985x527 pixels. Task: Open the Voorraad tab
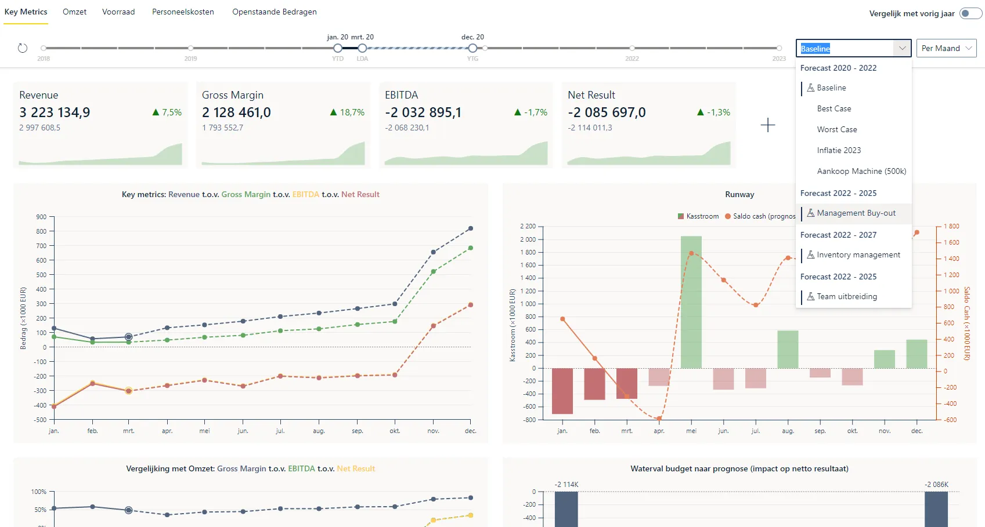tap(118, 12)
